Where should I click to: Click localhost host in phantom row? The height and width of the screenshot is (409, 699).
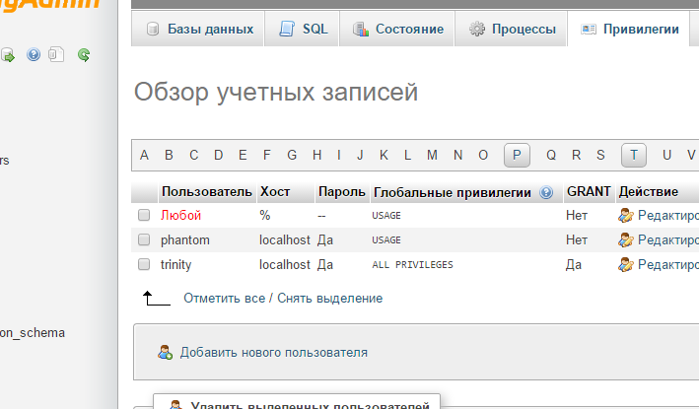[x=284, y=239]
